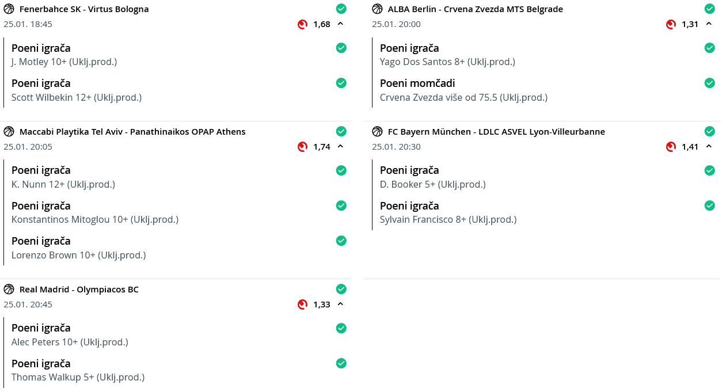
Task: Open FC Bayern München - LDLC ASVEL match
Action: tap(496, 132)
